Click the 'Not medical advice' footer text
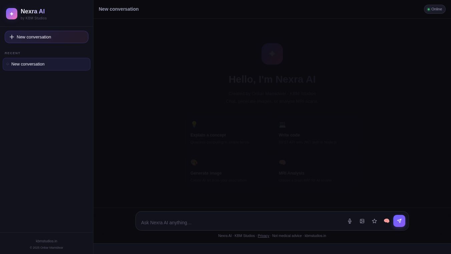451x254 pixels. pyautogui.click(x=287, y=236)
